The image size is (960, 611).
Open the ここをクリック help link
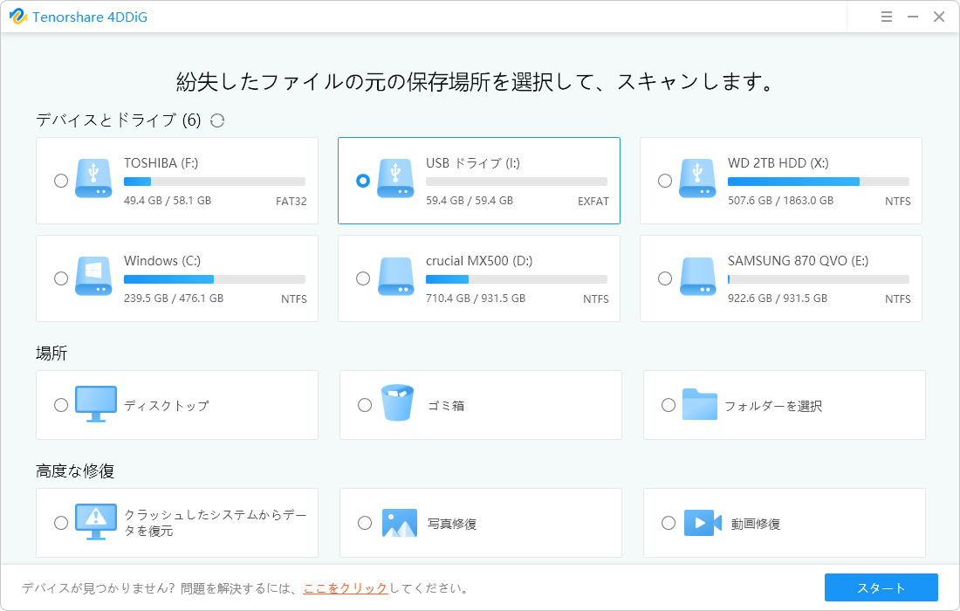[x=346, y=588]
